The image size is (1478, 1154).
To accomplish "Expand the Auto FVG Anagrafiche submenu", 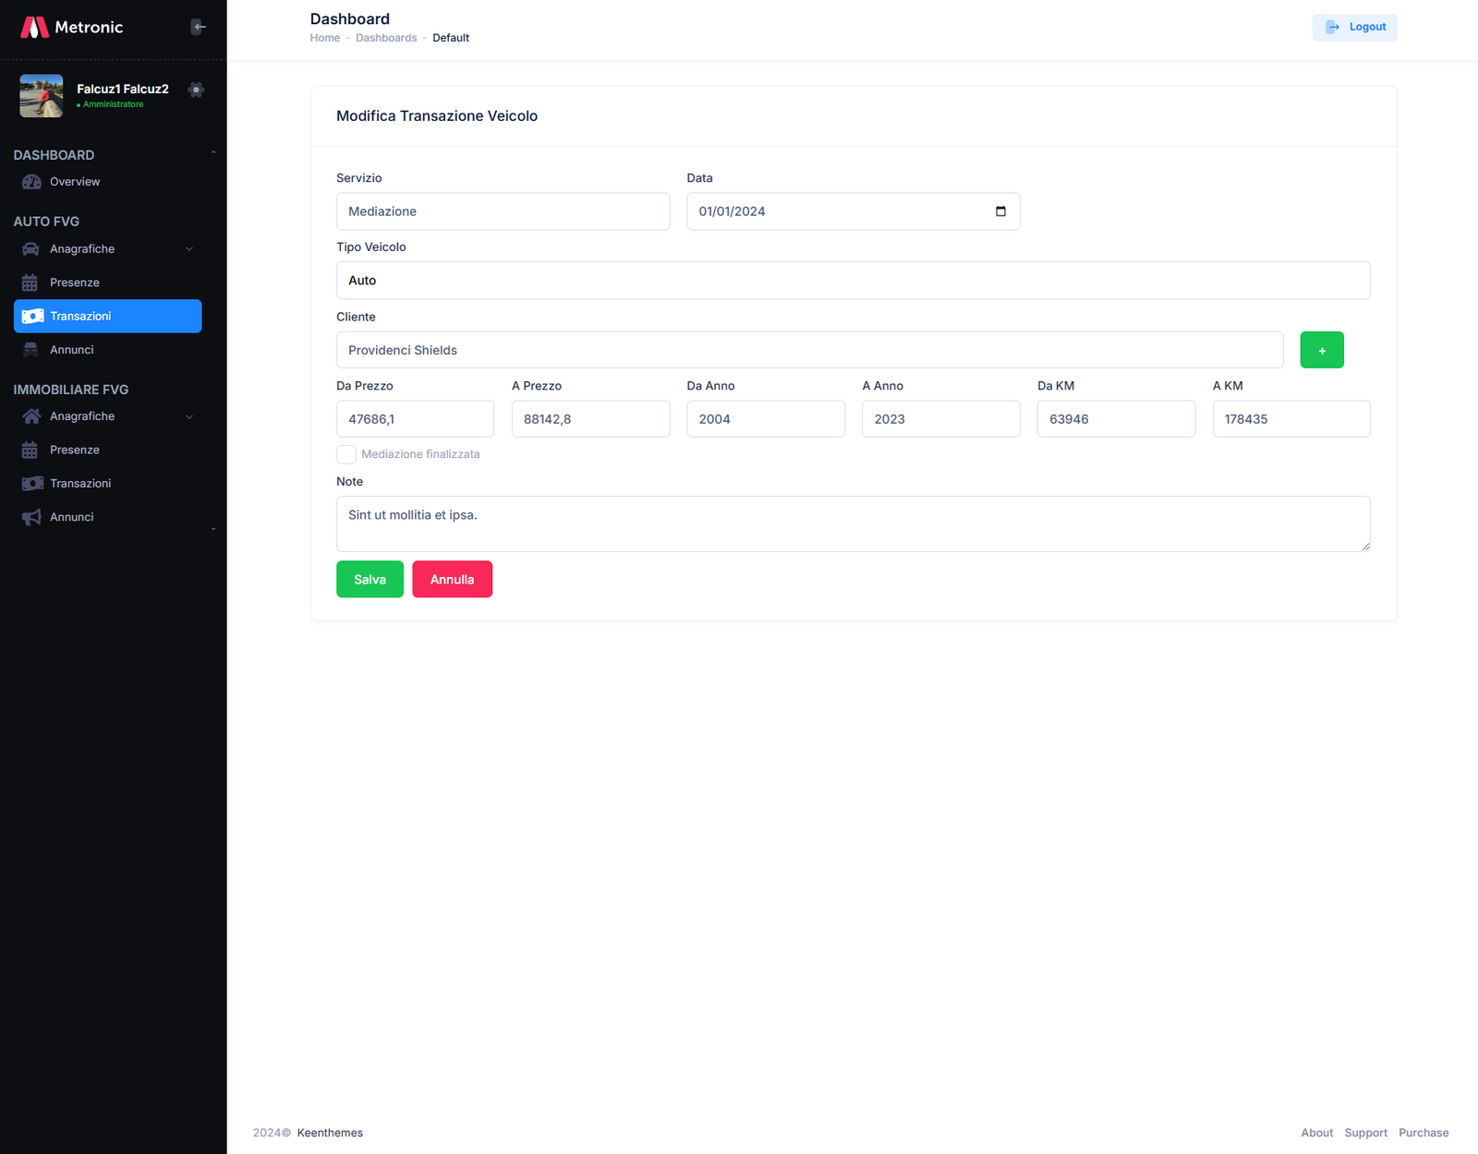I will click(189, 249).
